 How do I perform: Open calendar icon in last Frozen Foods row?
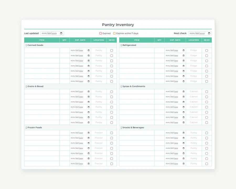(89, 164)
